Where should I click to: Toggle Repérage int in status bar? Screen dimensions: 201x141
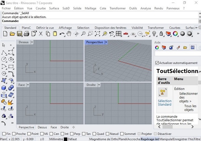coord(150,139)
